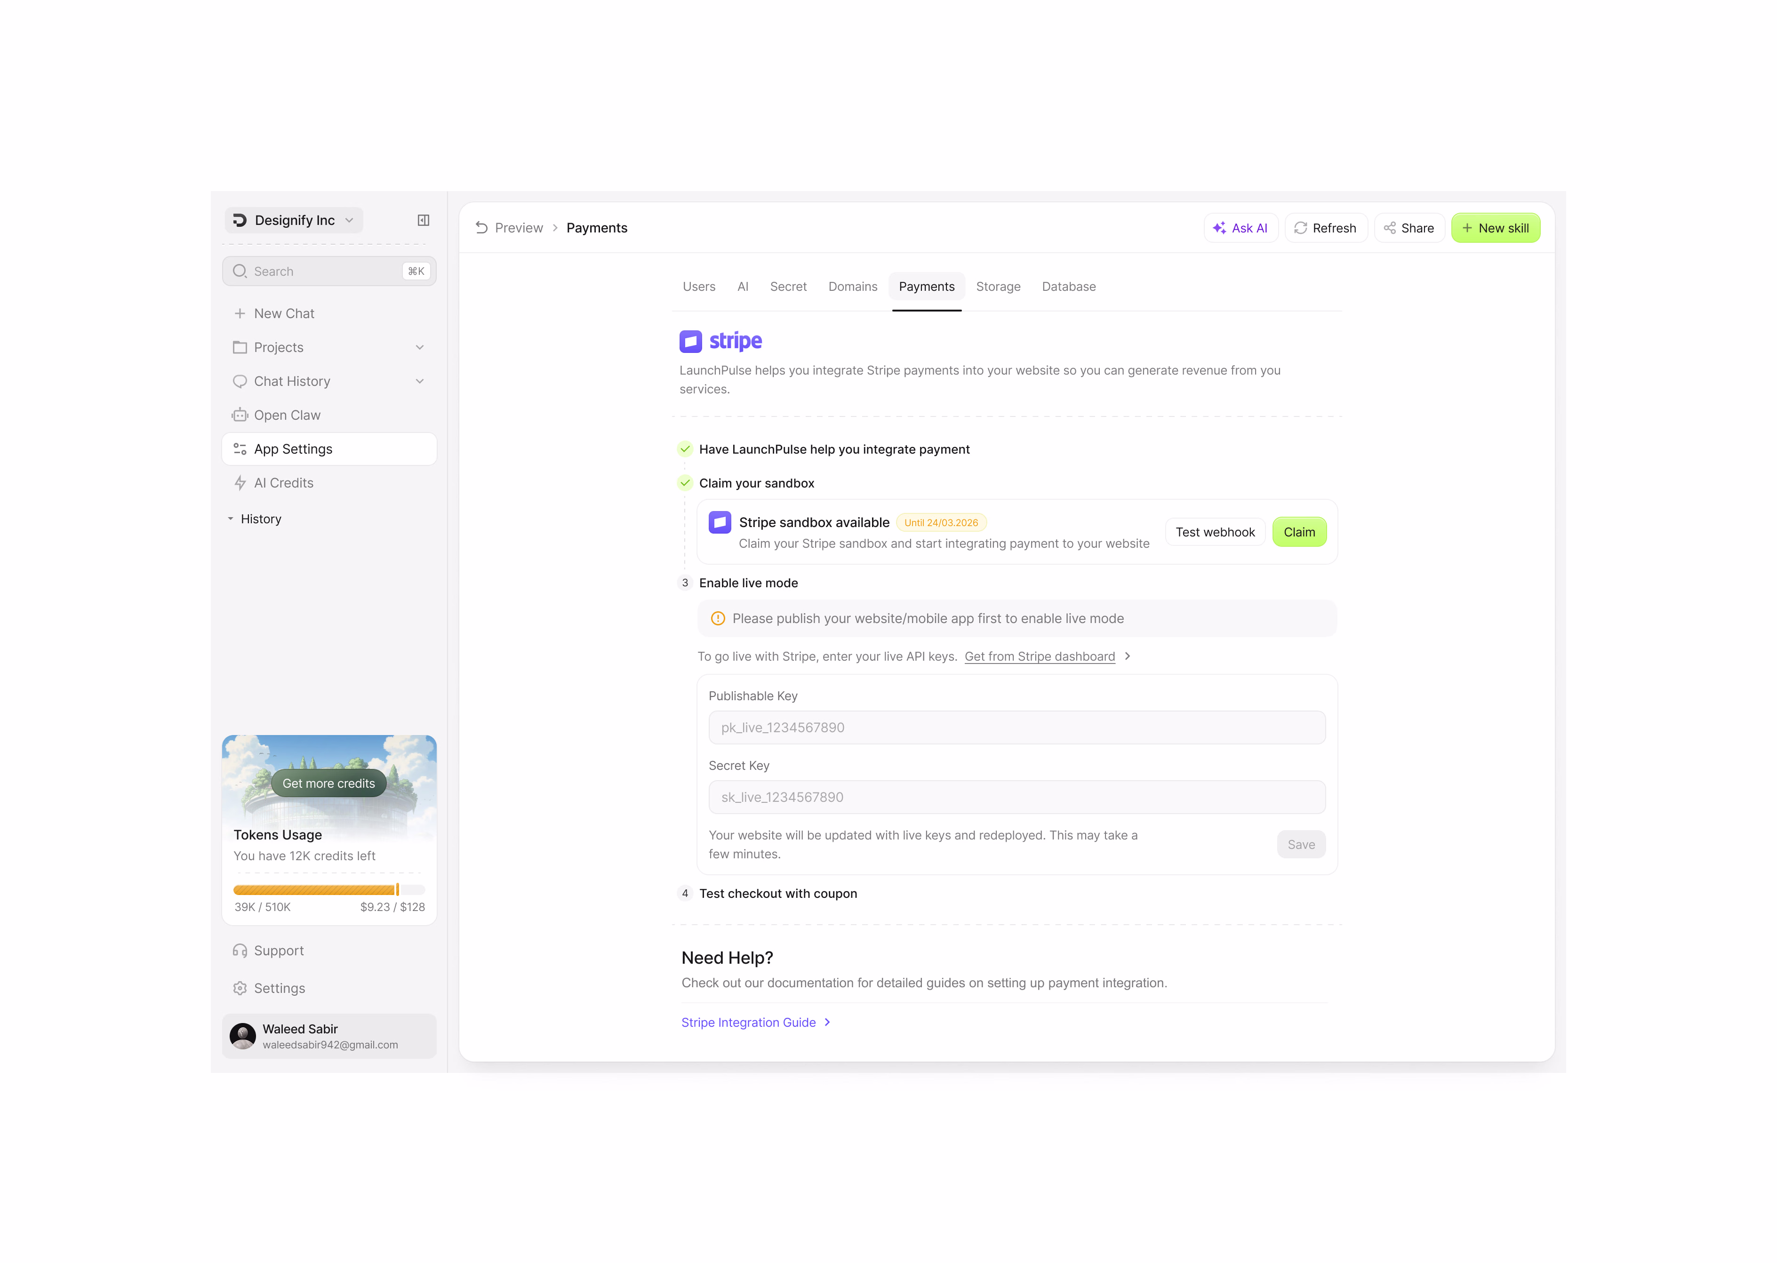
Task: Switch to the Database tab
Action: pyautogui.click(x=1068, y=286)
